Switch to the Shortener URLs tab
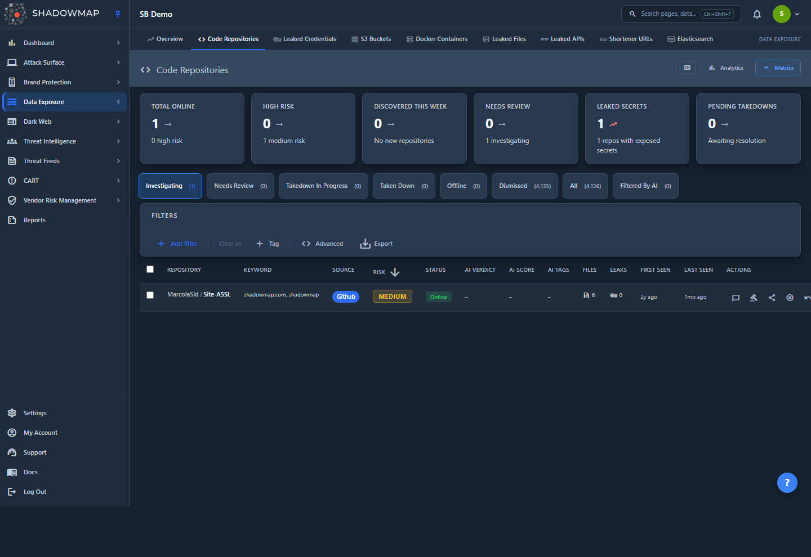The width and height of the screenshot is (811, 557). [x=626, y=39]
